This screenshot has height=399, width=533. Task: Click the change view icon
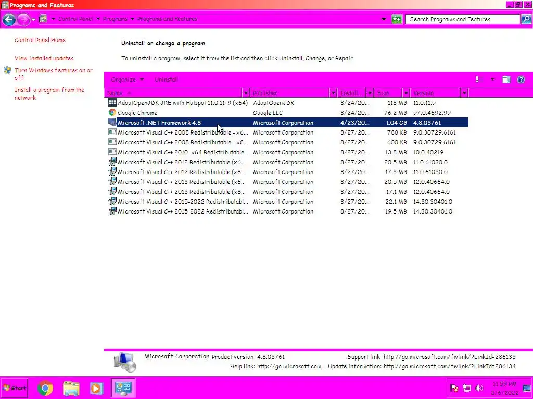[x=479, y=79]
